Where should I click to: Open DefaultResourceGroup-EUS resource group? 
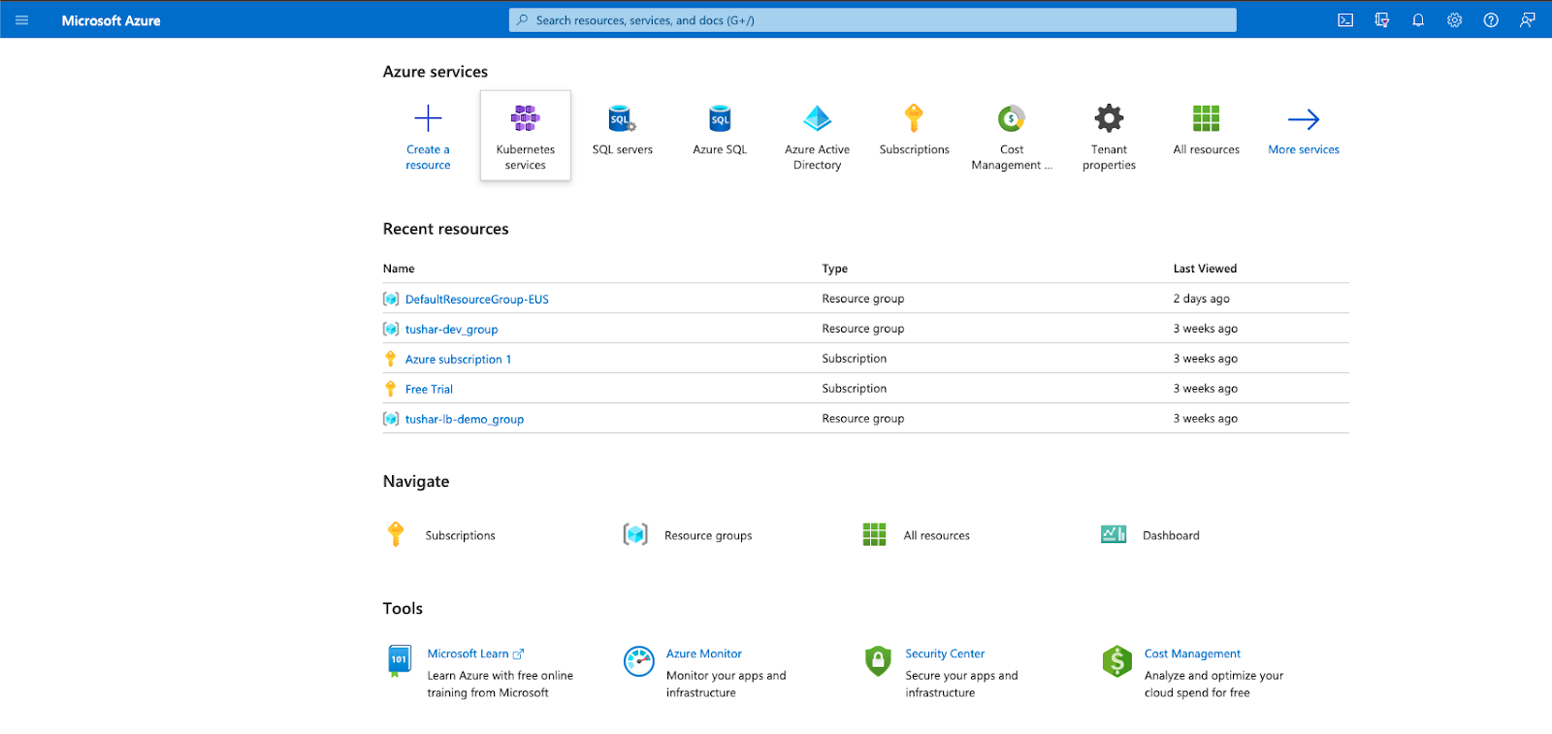coord(477,300)
